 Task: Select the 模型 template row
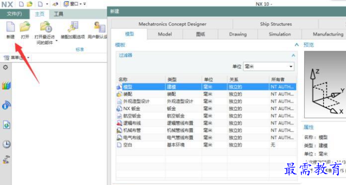pyautogui.click(x=206, y=87)
